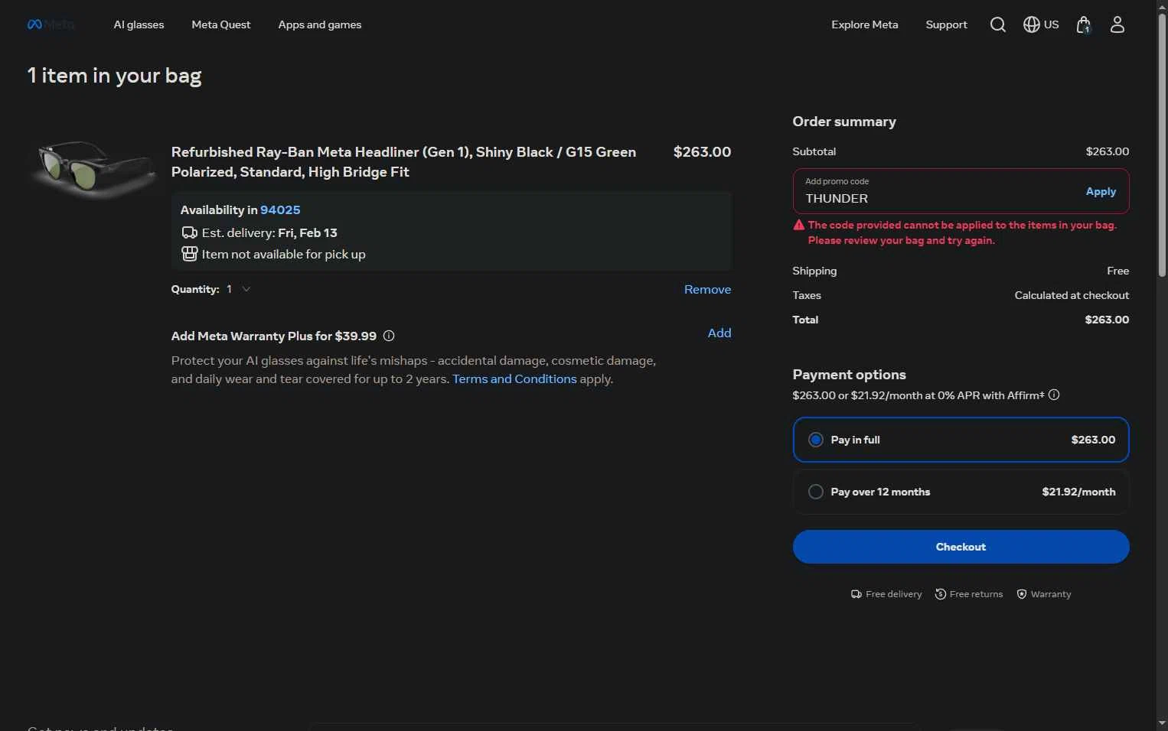The height and width of the screenshot is (731, 1168).
Task: Show Affirm payment info icon
Action: [x=1054, y=395]
